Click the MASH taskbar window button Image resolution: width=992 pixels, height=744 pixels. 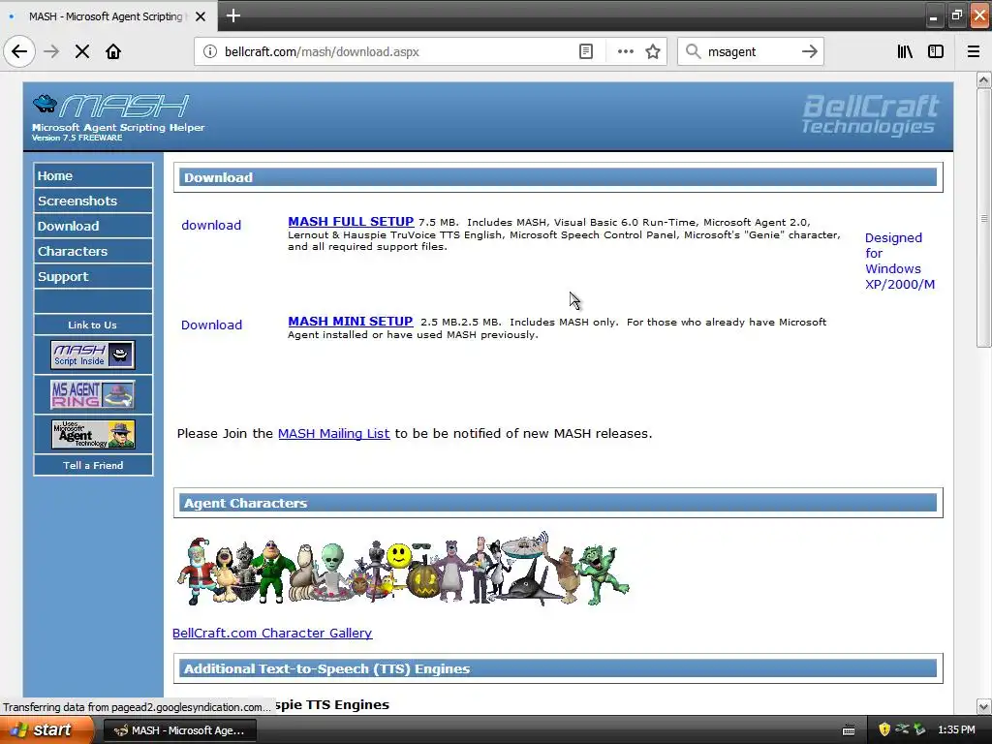pyautogui.click(x=179, y=730)
